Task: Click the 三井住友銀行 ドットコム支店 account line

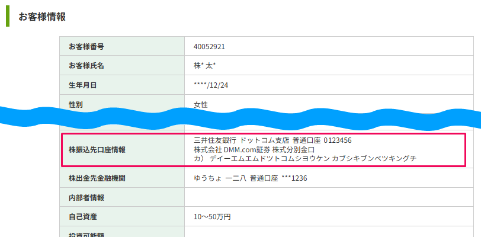Action: 272,141
